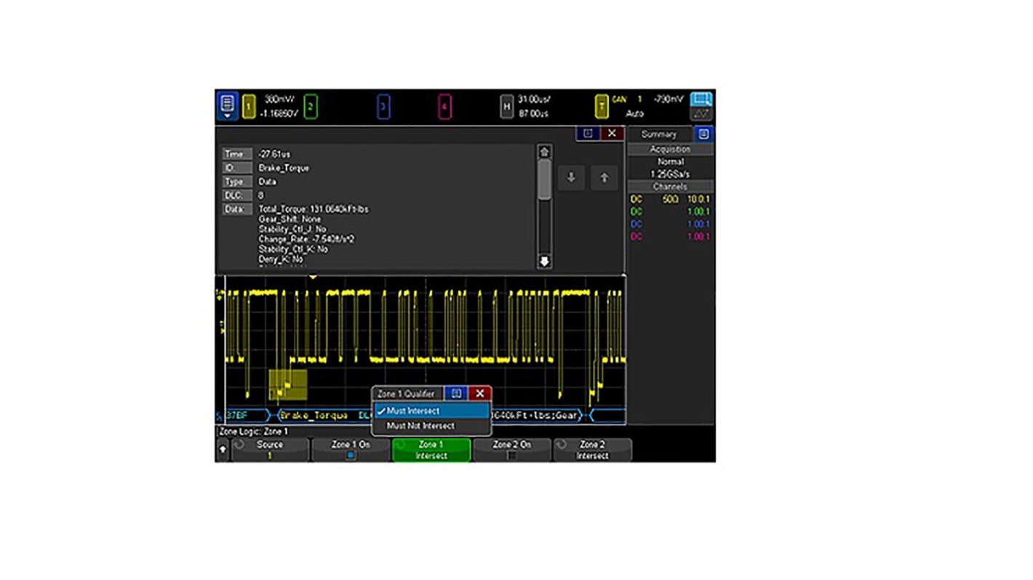Select the yellow zone box on waveform
1033x580 pixels.
tap(288, 385)
